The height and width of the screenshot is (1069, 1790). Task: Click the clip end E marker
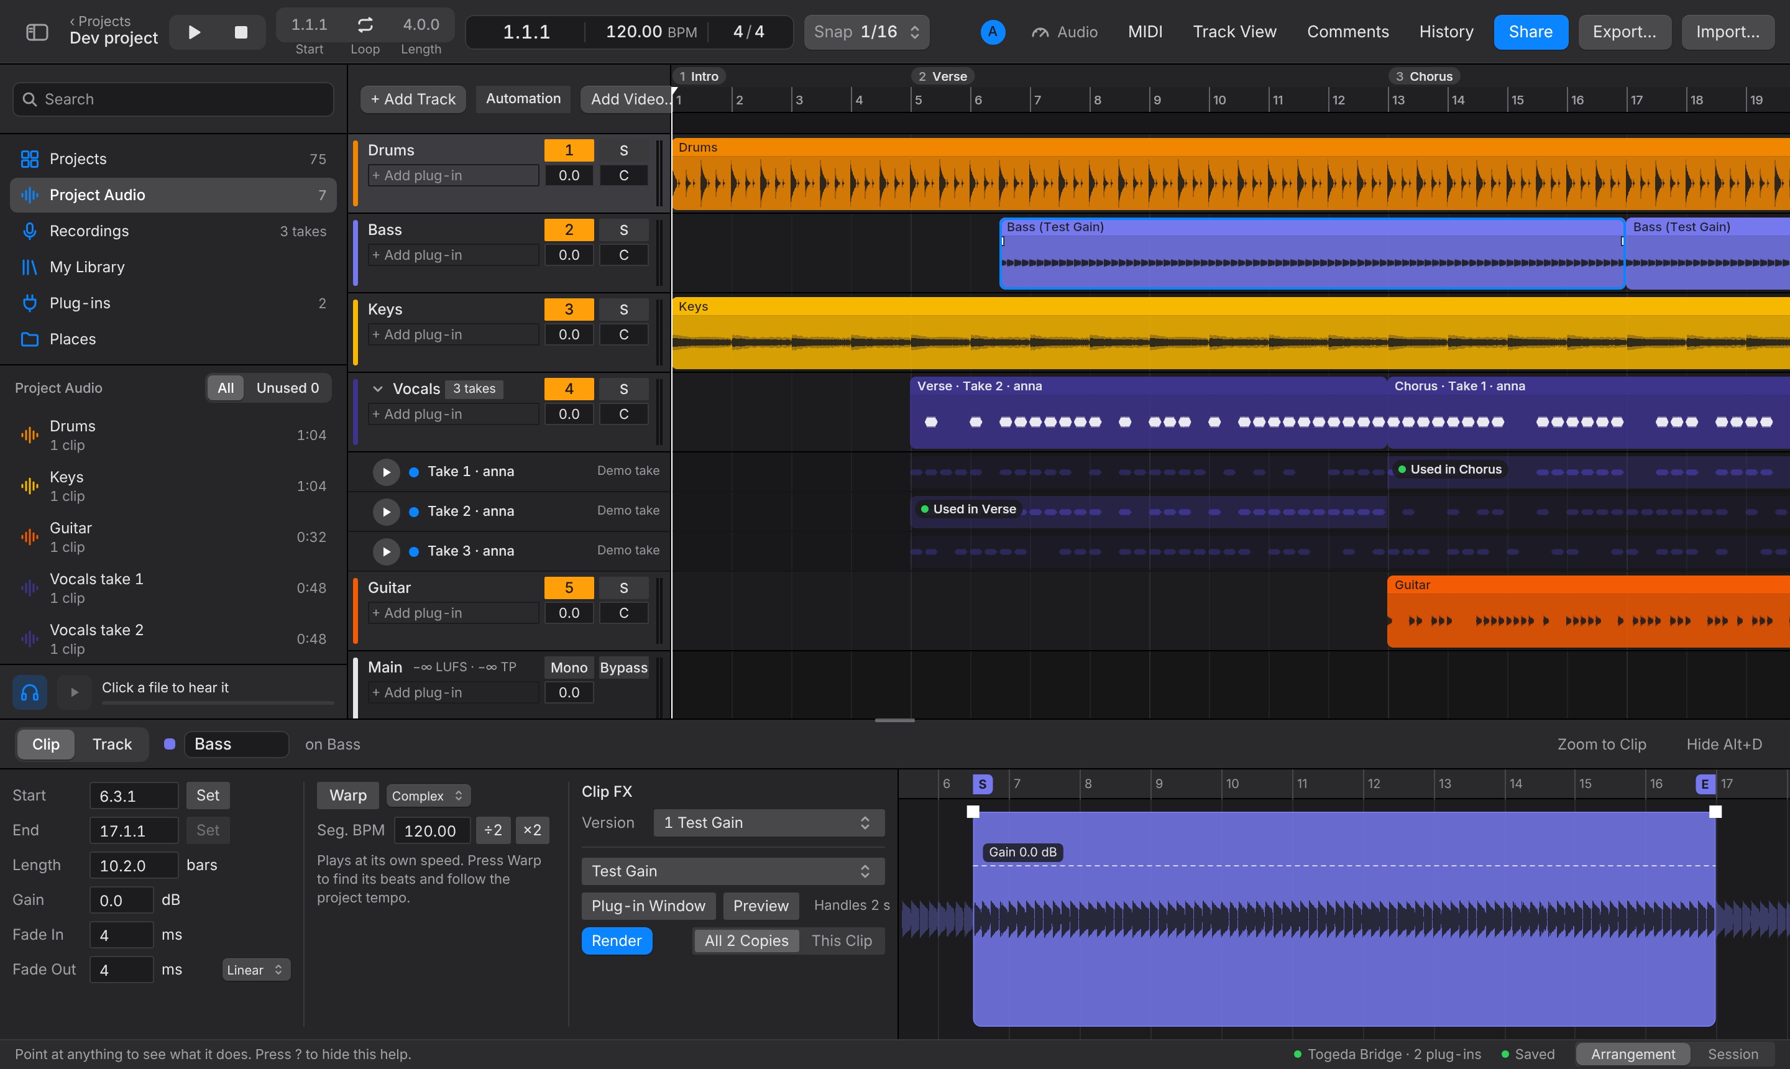[1704, 784]
